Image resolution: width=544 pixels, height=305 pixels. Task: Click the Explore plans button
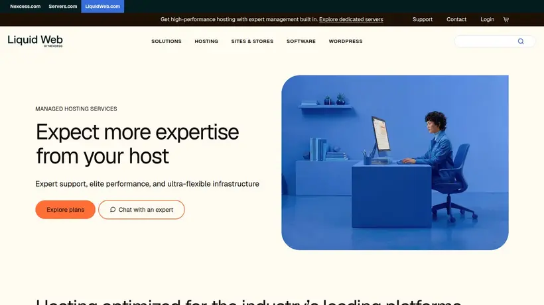tap(65, 210)
